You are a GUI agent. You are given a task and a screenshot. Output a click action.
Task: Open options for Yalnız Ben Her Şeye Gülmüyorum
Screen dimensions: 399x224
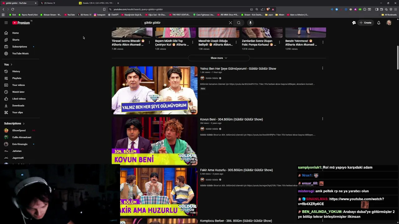point(323,68)
